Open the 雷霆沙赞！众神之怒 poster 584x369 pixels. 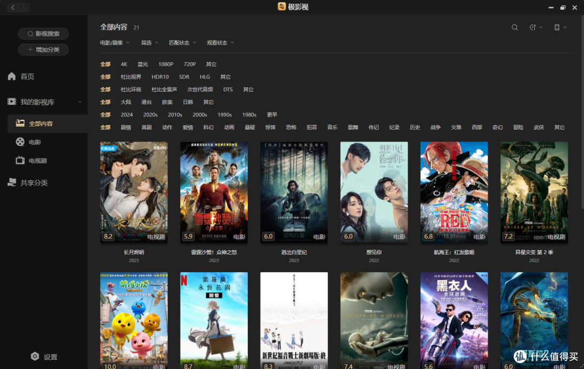click(214, 192)
